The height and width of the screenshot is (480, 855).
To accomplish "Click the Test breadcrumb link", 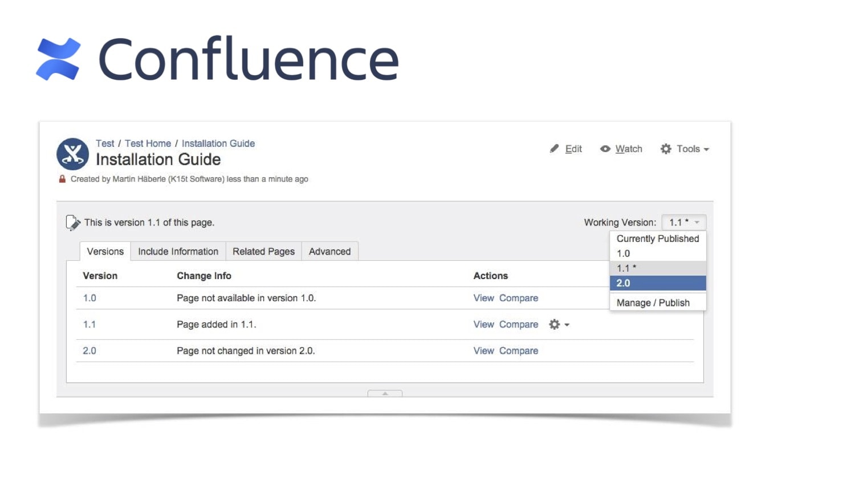I will [105, 143].
